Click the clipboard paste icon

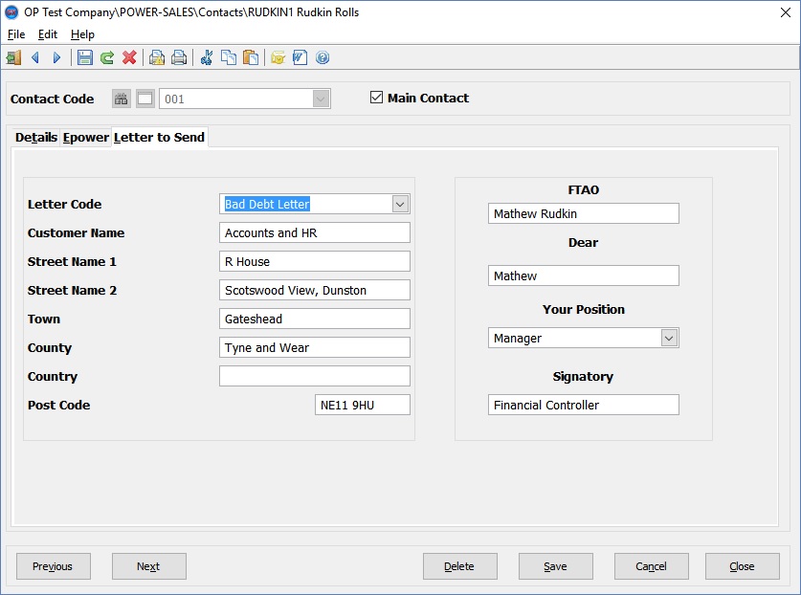click(250, 57)
